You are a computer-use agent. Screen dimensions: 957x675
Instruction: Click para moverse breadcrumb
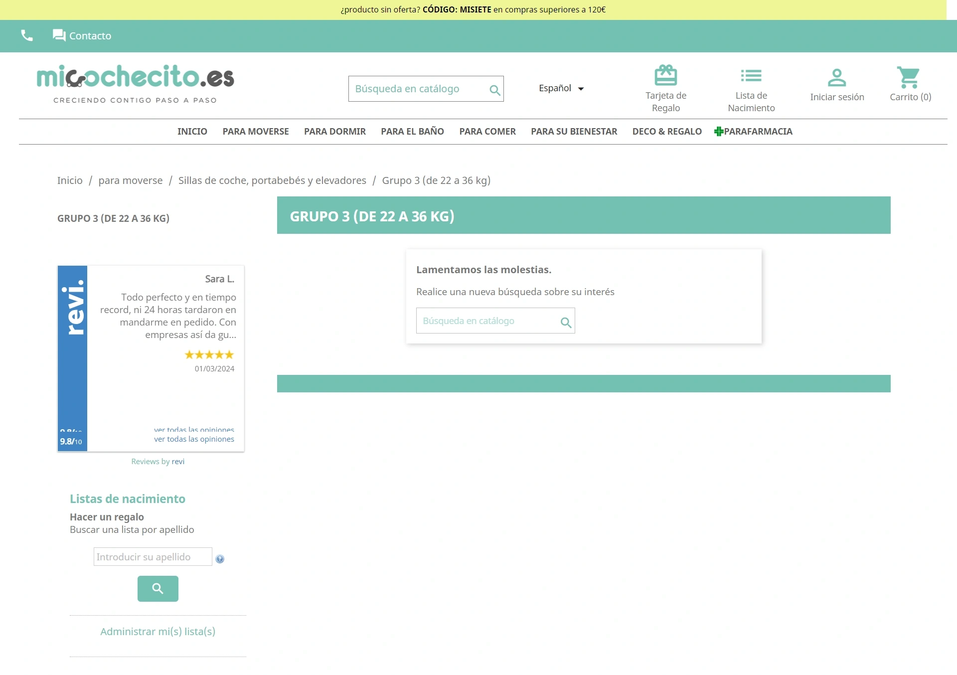pyautogui.click(x=131, y=180)
